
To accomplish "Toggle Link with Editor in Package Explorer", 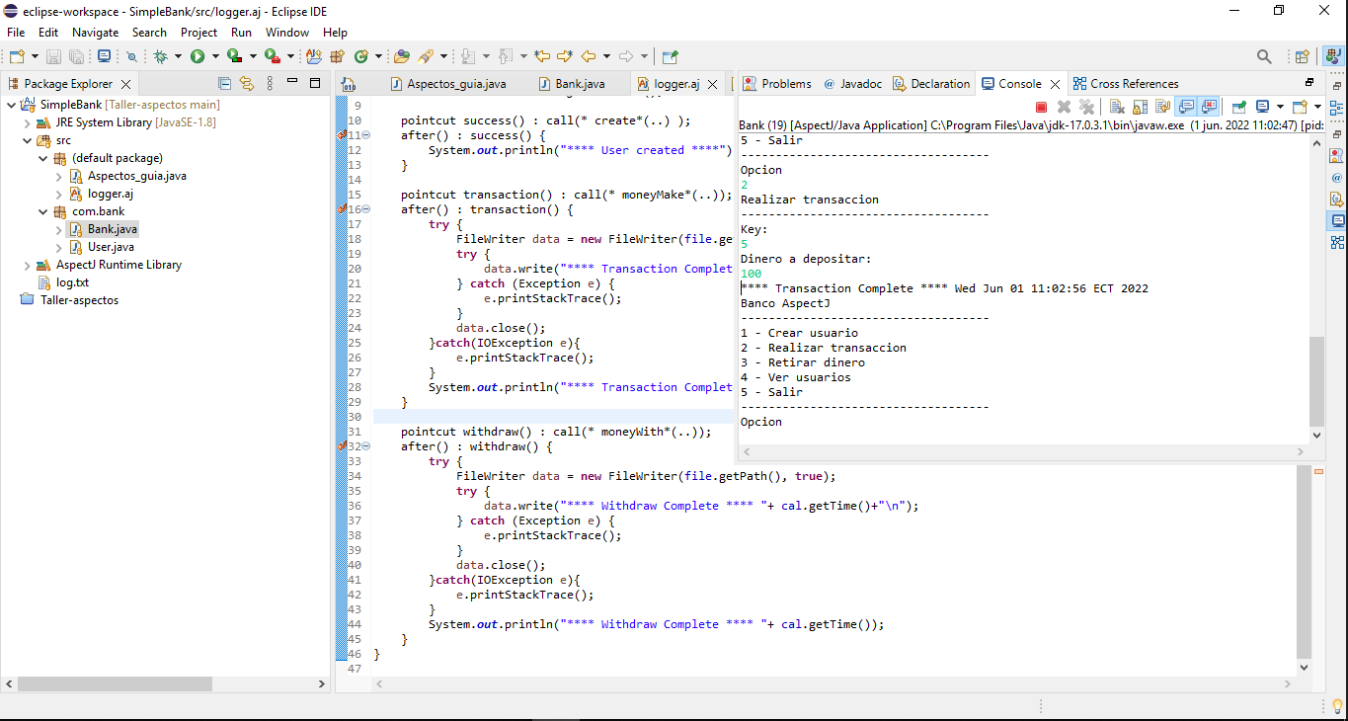I will 247,84.
